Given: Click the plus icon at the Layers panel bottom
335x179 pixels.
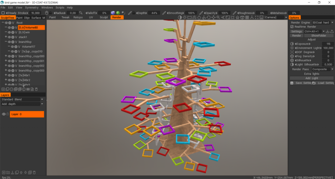Looking at the screenshot, I should (4, 172).
